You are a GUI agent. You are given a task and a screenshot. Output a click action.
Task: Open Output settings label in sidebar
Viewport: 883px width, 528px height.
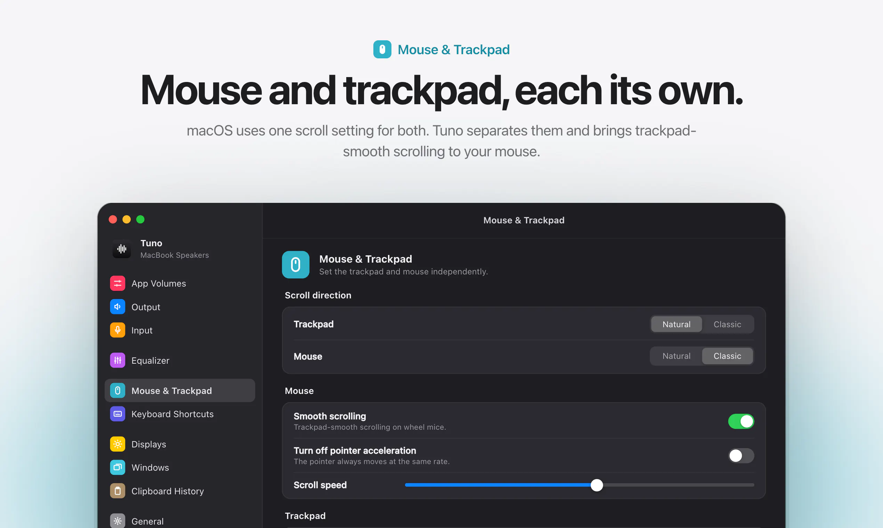click(x=146, y=307)
